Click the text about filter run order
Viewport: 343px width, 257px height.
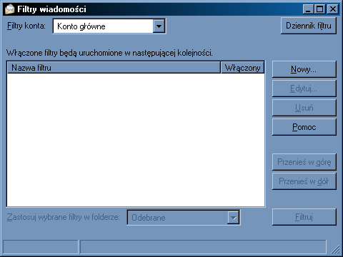(109, 53)
